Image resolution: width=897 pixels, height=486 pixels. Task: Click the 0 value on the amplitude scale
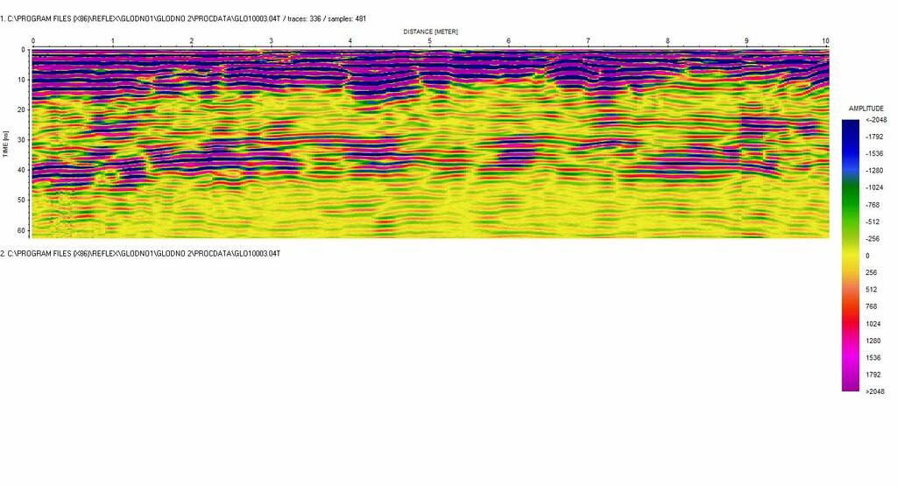tap(868, 256)
